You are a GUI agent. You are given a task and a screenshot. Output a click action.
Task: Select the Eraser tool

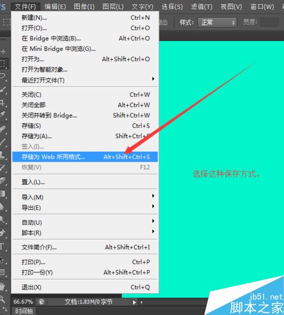3,181
